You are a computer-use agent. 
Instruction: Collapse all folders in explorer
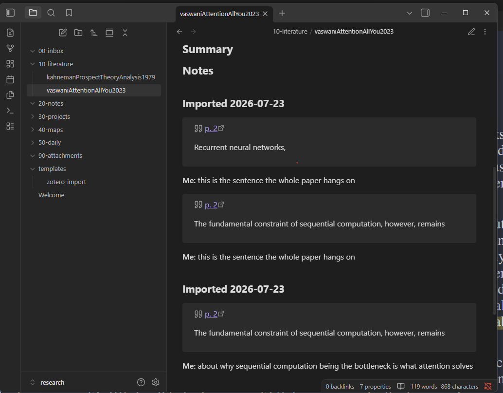[125, 33]
